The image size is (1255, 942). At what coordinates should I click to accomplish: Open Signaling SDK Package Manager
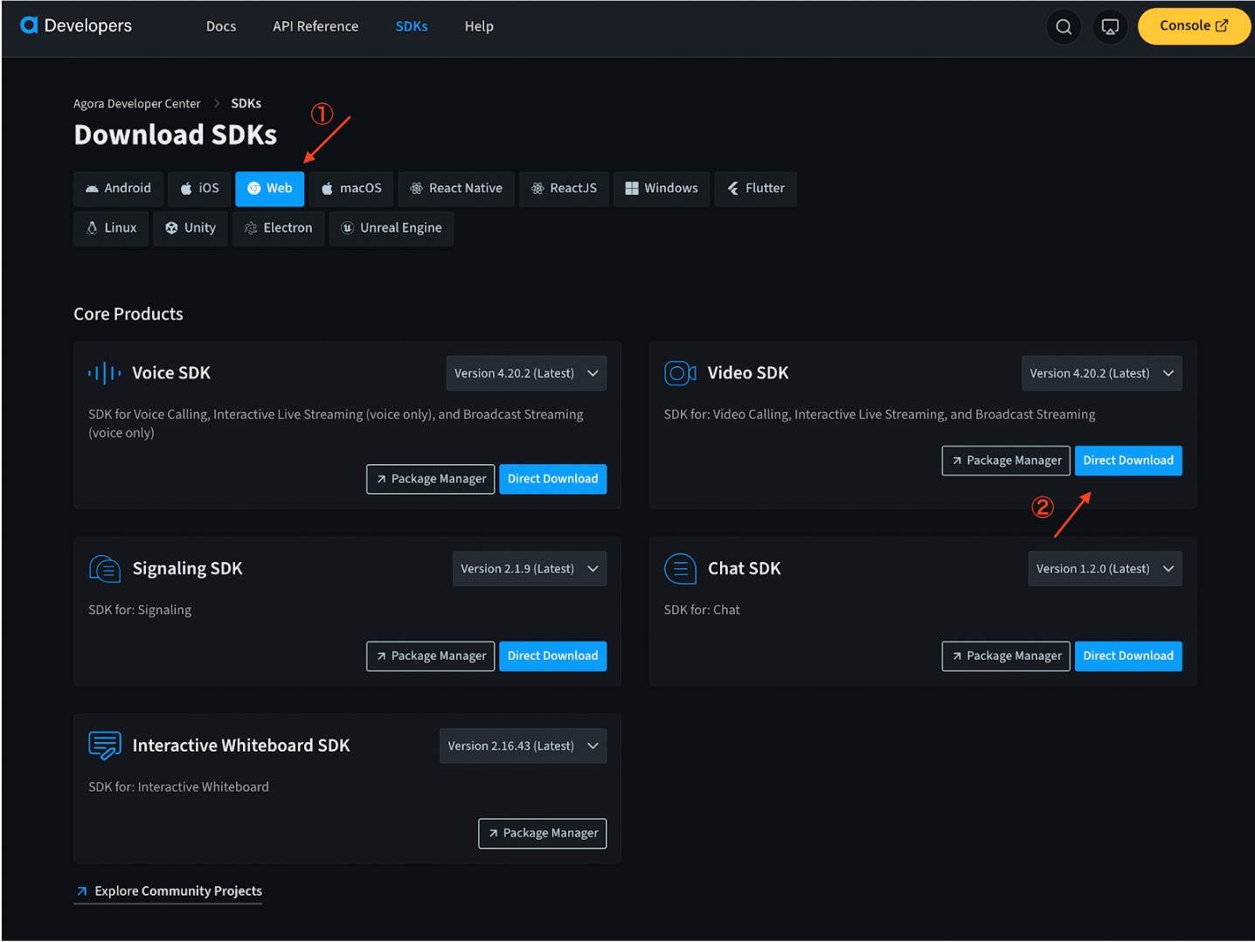(431, 656)
